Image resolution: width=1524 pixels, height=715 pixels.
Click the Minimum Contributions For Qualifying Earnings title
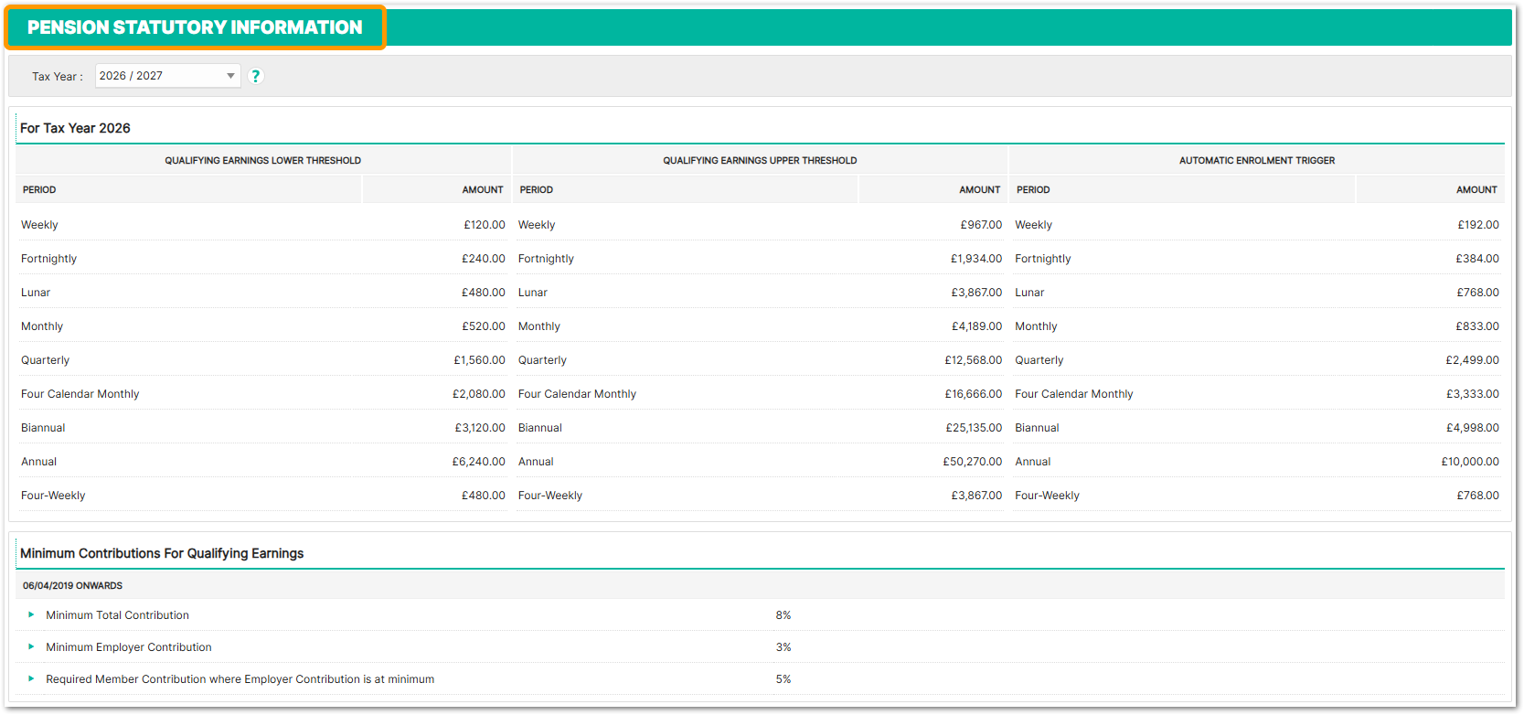tap(162, 553)
